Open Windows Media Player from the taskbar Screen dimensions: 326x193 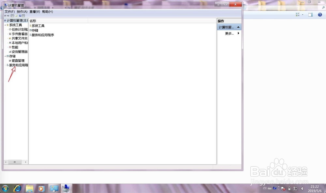pyautogui.click(x=41, y=189)
